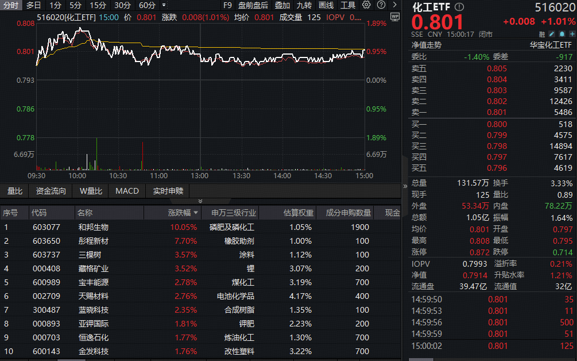Select the MACD indicator tab
Viewport: 577px width, 361px height.
127,191
